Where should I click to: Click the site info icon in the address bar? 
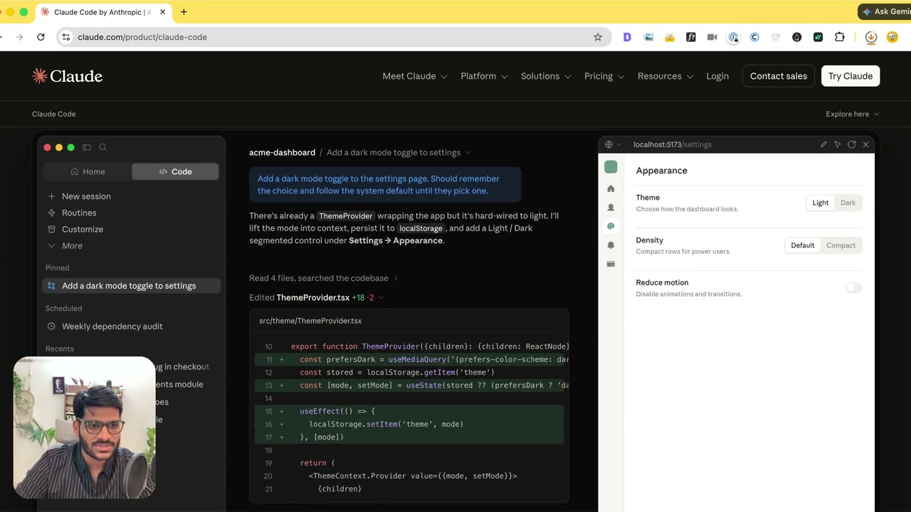coord(66,37)
